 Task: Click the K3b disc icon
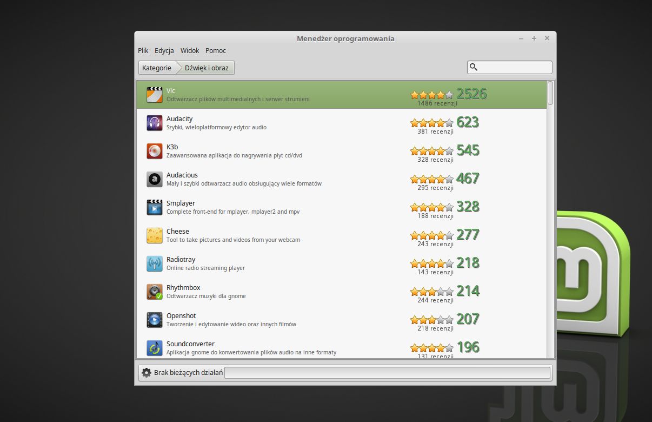click(x=155, y=151)
